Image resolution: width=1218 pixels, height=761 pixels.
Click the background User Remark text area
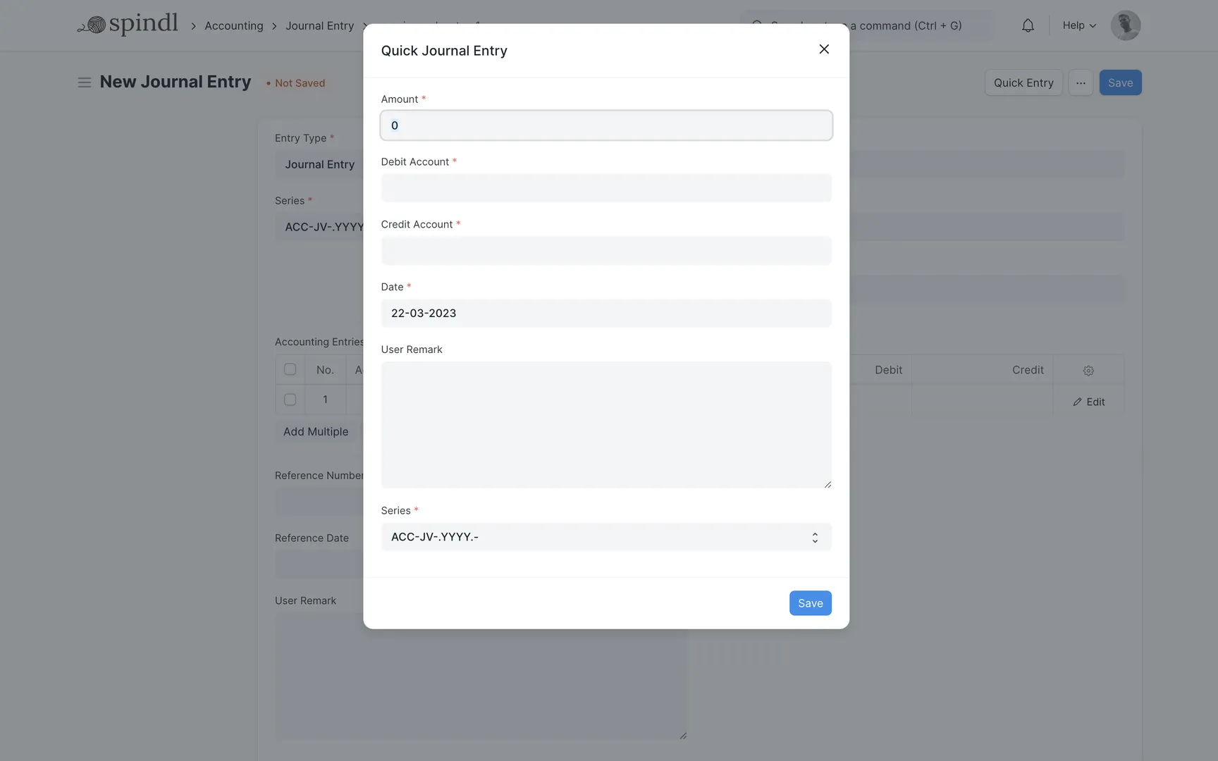481,676
